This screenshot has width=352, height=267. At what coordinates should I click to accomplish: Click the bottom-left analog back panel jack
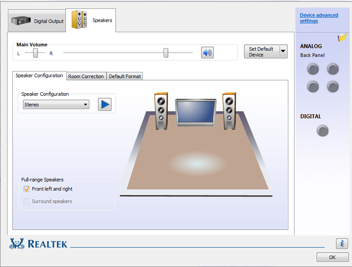tap(313, 86)
